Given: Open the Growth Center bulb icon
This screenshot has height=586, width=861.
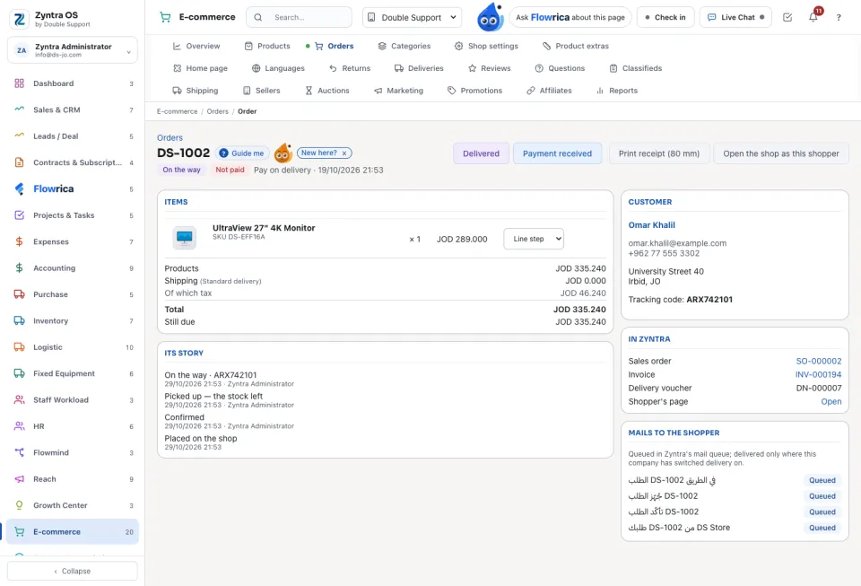Looking at the screenshot, I should pyautogui.click(x=19, y=505).
